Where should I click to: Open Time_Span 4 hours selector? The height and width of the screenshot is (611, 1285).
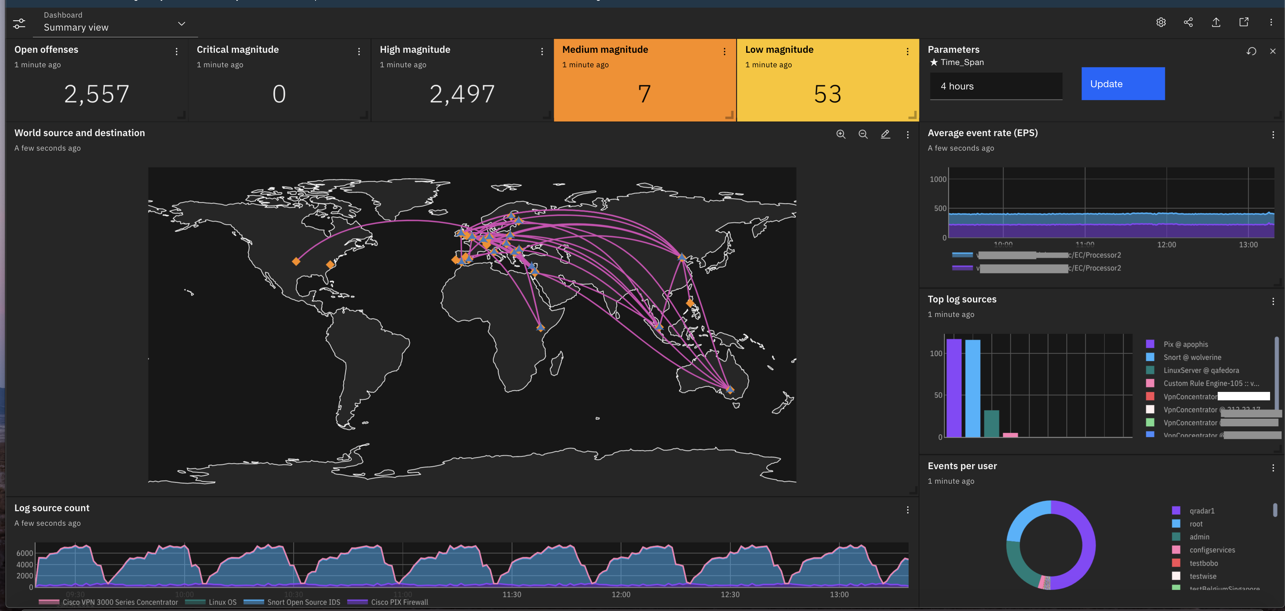point(995,86)
